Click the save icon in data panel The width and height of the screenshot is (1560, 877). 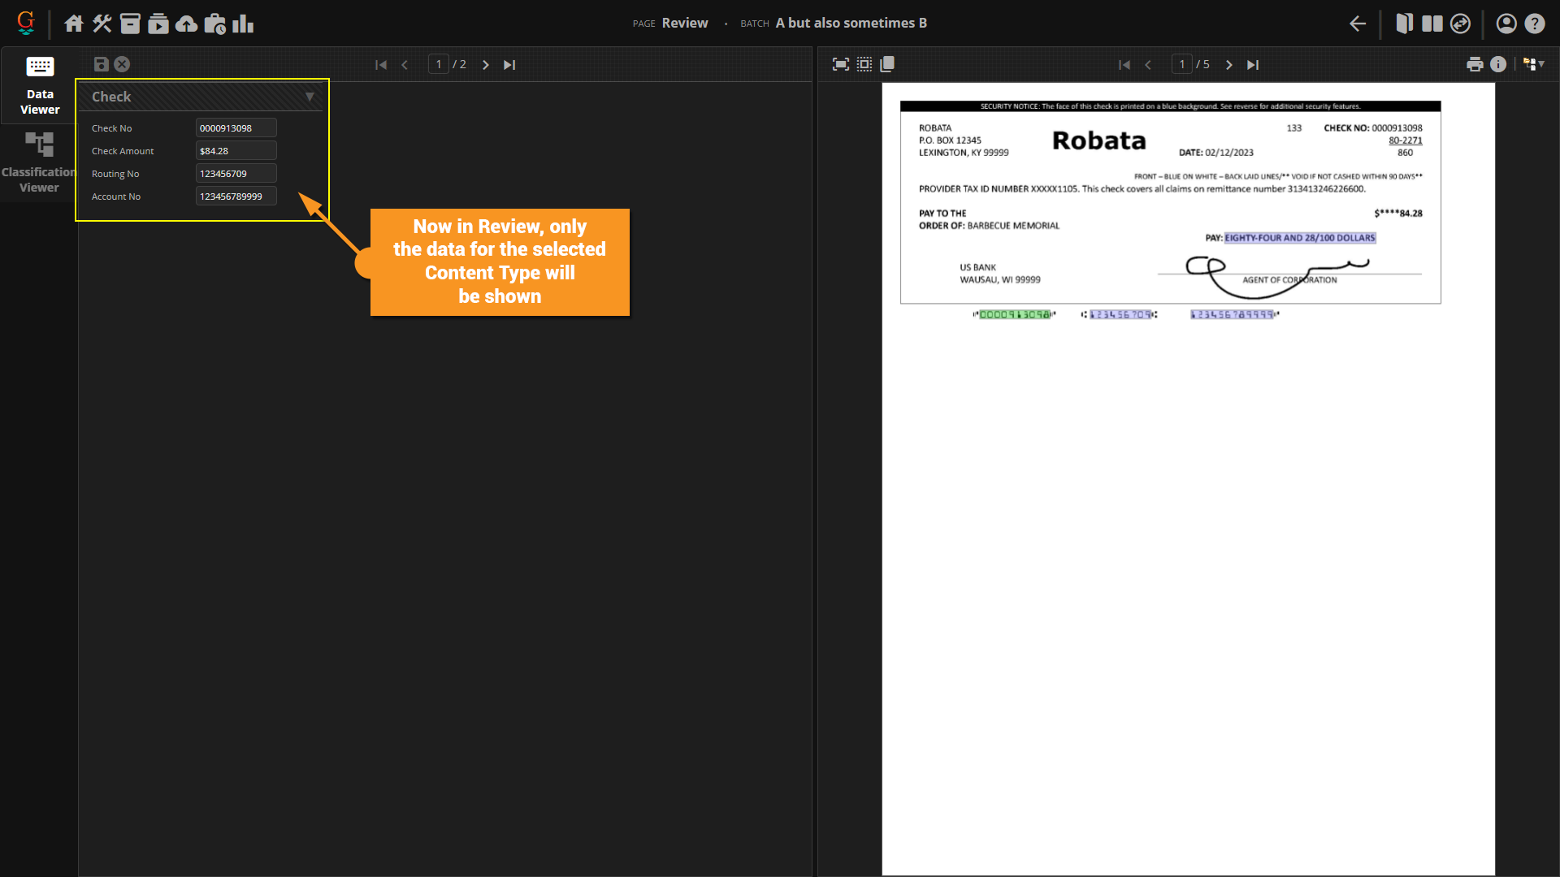[102, 64]
